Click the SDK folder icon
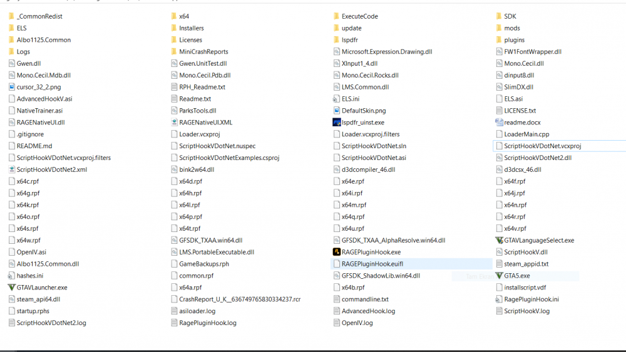Screen dimensions: 626x352 [499, 16]
